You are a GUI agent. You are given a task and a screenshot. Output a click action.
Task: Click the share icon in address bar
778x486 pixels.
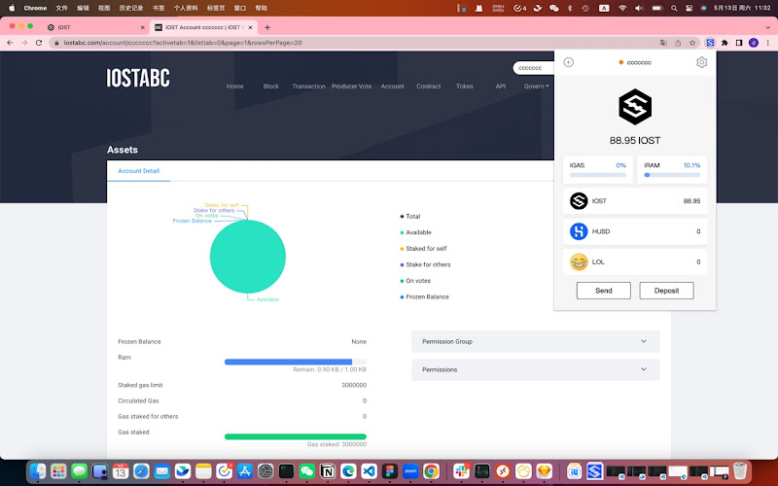[x=678, y=43]
